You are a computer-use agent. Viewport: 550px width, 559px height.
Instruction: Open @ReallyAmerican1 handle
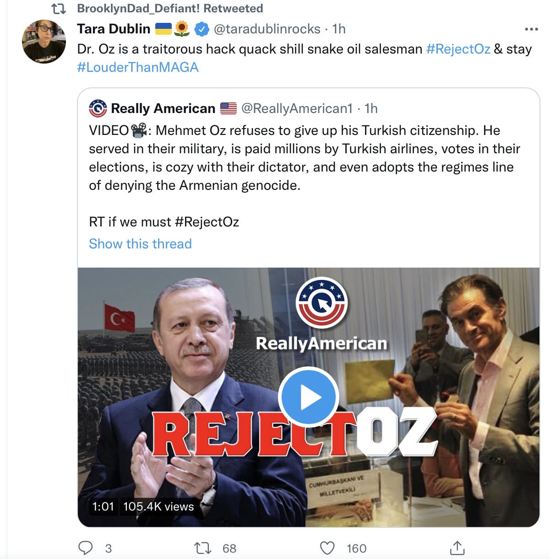click(297, 108)
